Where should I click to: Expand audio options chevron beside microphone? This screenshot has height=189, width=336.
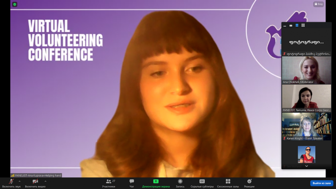point(20,181)
